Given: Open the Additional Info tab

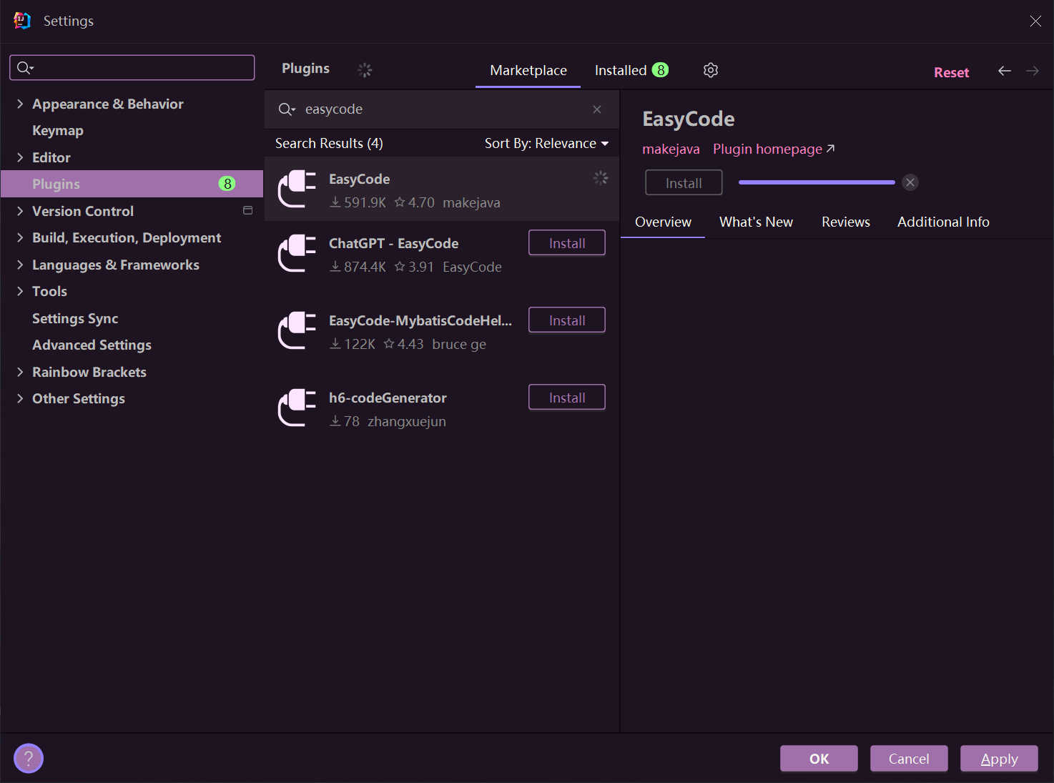Looking at the screenshot, I should [943, 222].
